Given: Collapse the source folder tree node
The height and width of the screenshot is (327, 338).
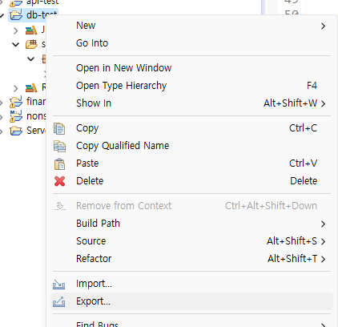Looking at the screenshot, I should pyautogui.click(x=16, y=44).
